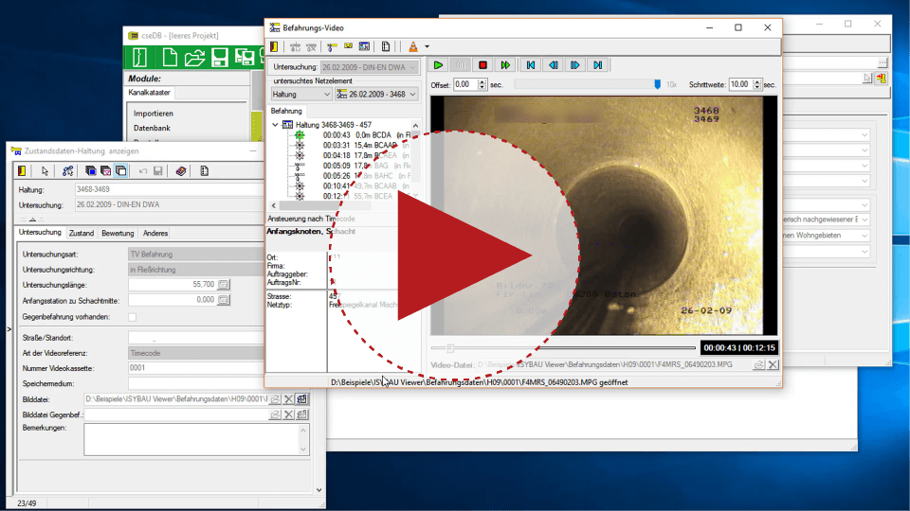The width and height of the screenshot is (910, 511).
Task: Click the fast forward double-arrow button
Action: (x=506, y=65)
